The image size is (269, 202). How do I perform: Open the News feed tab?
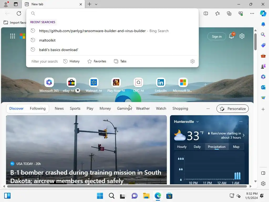pyautogui.click(x=59, y=108)
